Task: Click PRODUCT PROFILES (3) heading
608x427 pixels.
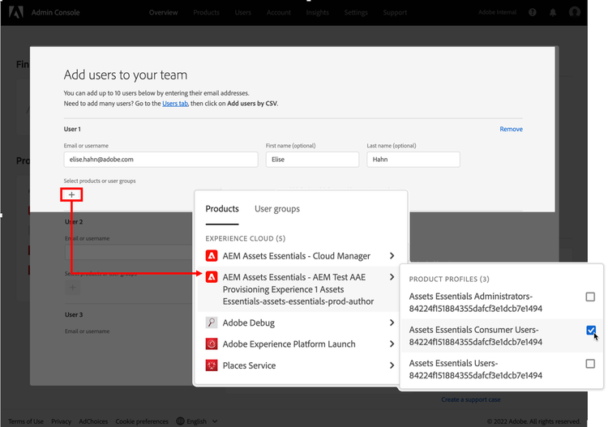Action: [449, 279]
